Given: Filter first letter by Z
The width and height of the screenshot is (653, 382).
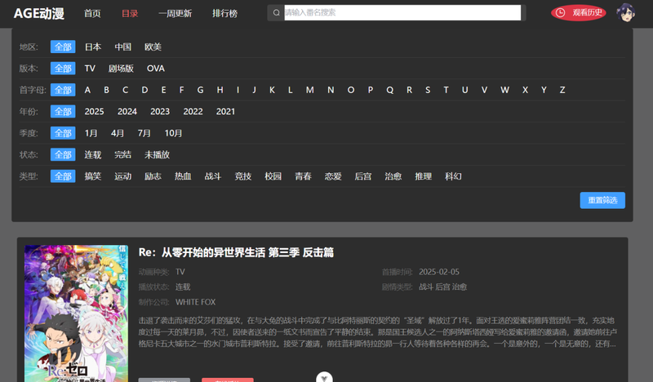Looking at the screenshot, I should point(562,90).
